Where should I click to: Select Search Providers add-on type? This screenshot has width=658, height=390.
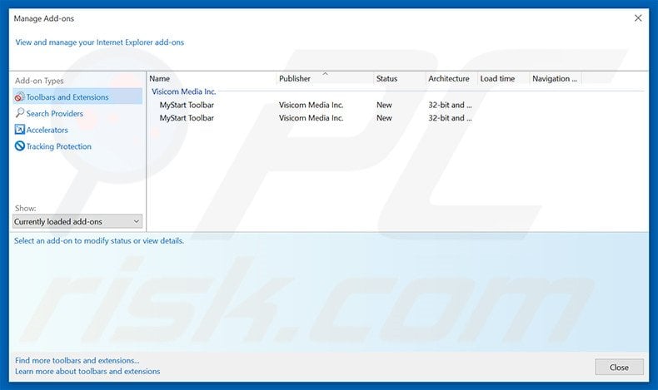point(54,113)
